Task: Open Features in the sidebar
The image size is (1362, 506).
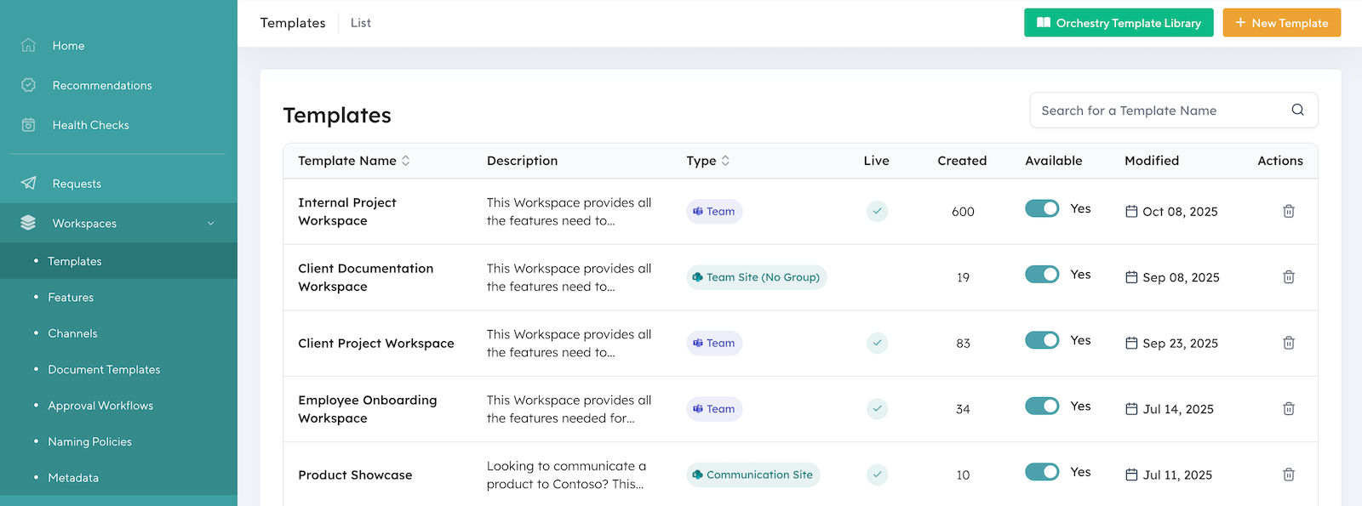Action: coord(71,298)
